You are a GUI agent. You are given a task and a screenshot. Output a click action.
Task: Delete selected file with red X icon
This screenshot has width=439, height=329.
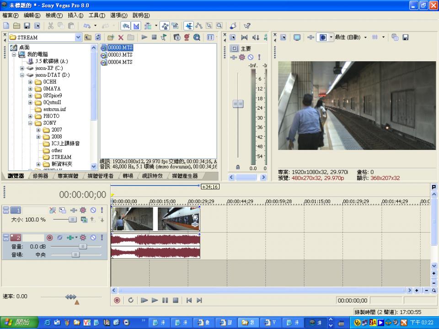pos(121,37)
